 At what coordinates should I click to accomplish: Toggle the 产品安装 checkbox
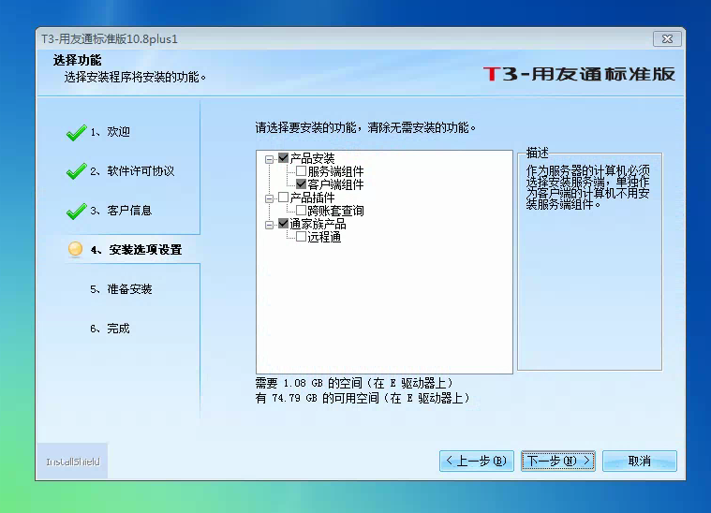(x=284, y=157)
